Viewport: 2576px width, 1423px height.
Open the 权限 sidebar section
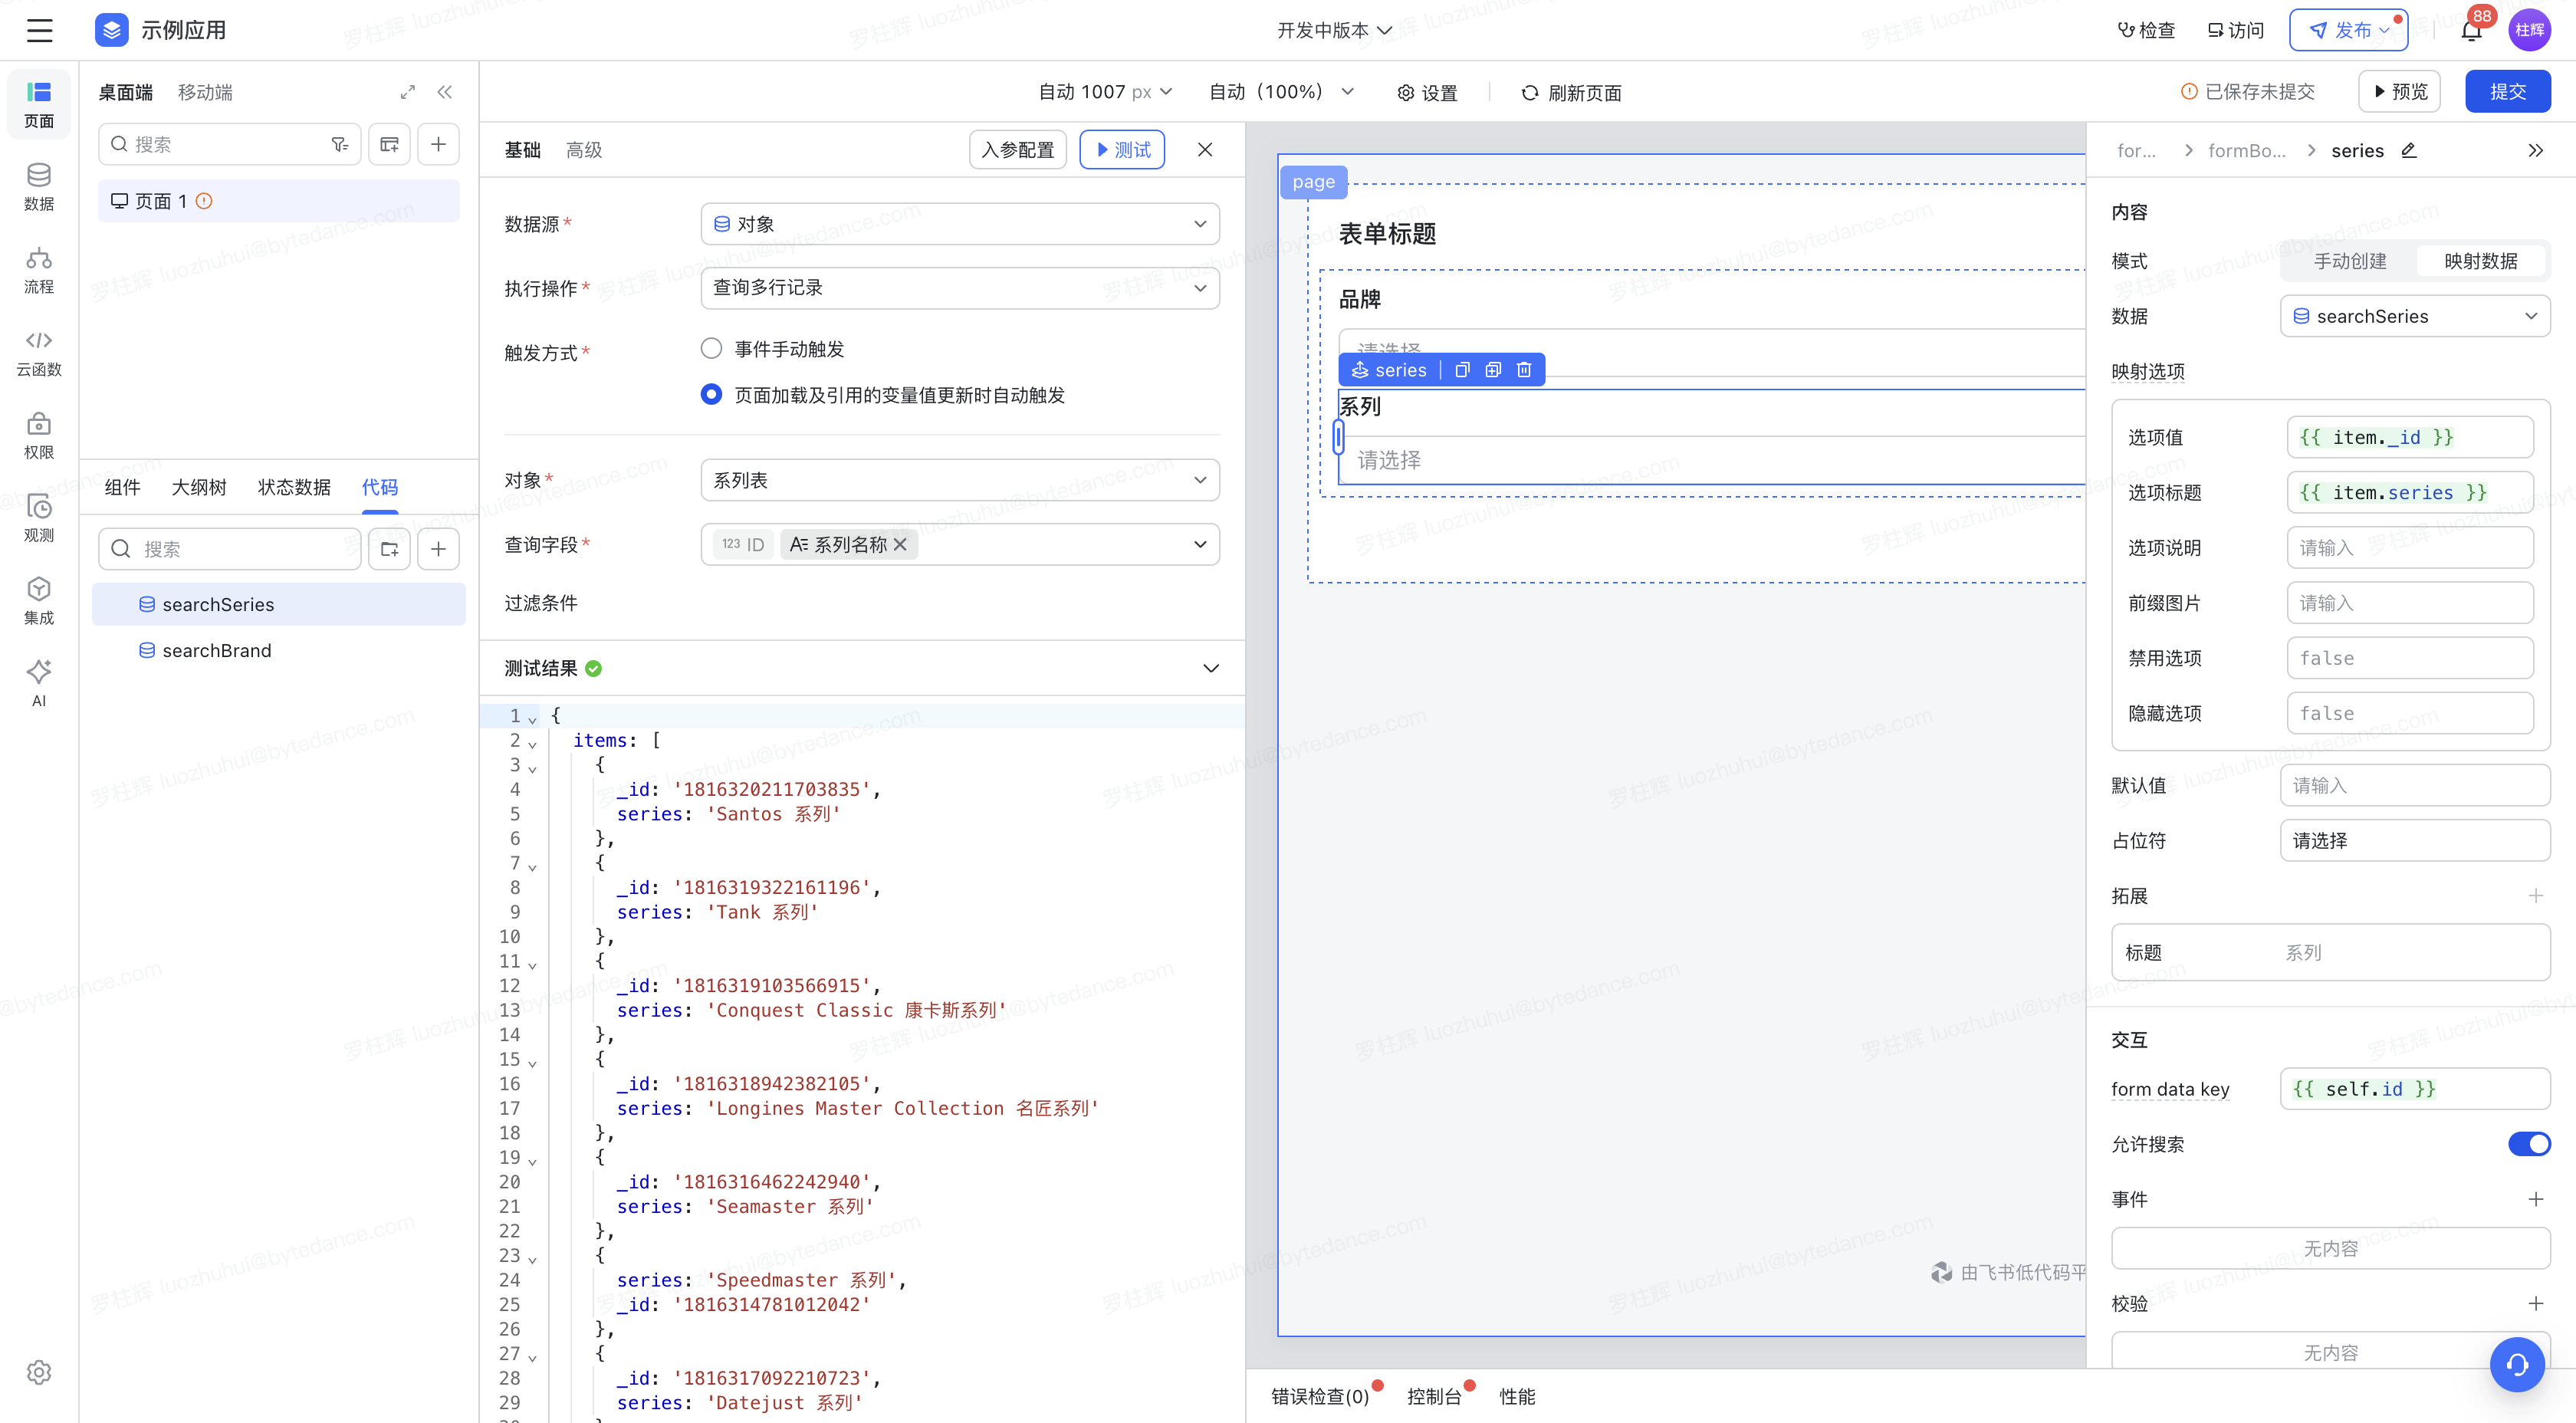point(39,436)
